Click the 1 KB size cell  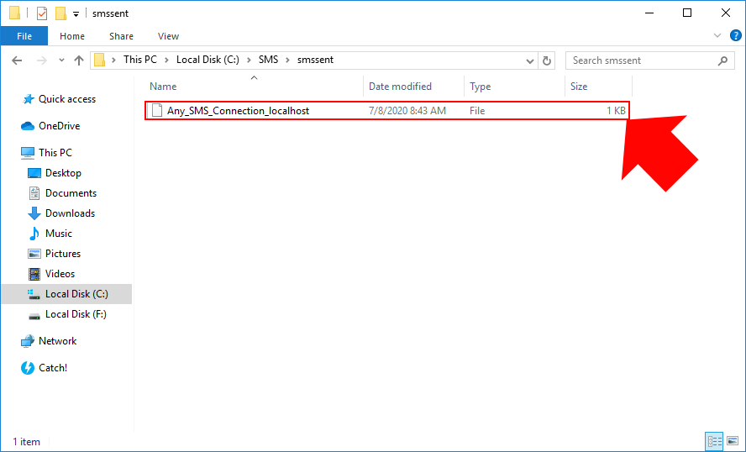tap(616, 111)
